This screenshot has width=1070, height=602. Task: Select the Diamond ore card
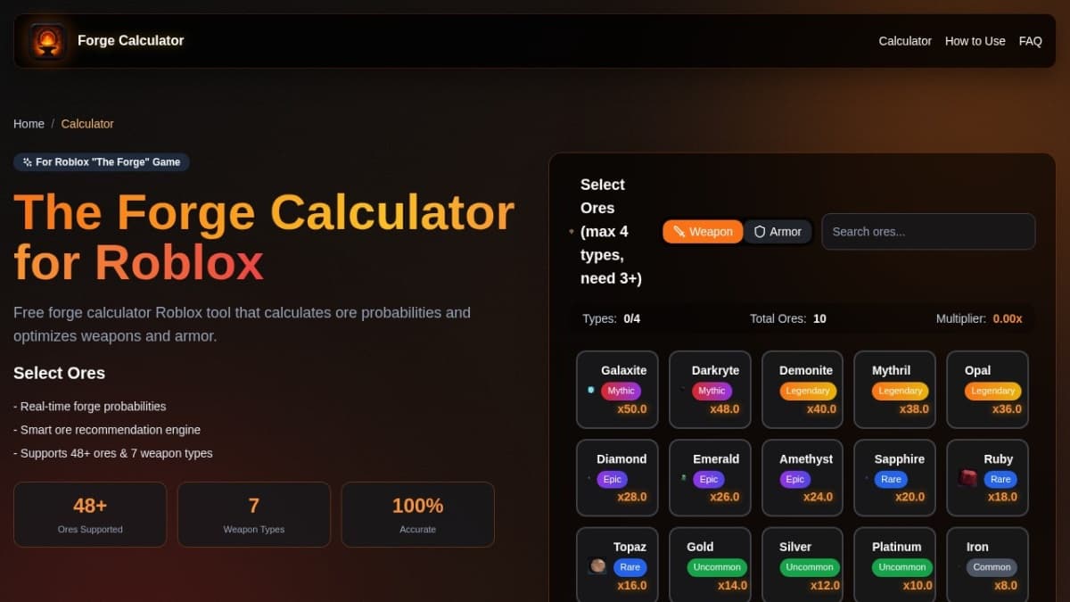point(617,477)
